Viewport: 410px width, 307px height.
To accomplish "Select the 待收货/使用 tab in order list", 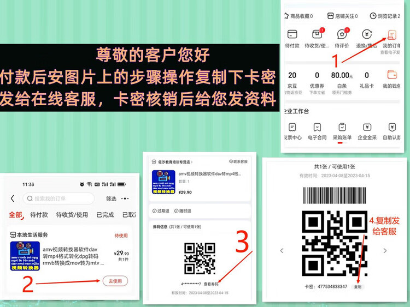I will click(x=72, y=215).
